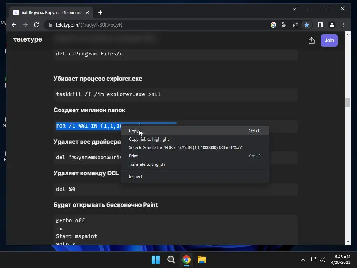Viewport: 357px width, 268px height.
Task: Select Print... in context menu
Action: (x=195, y=156)
